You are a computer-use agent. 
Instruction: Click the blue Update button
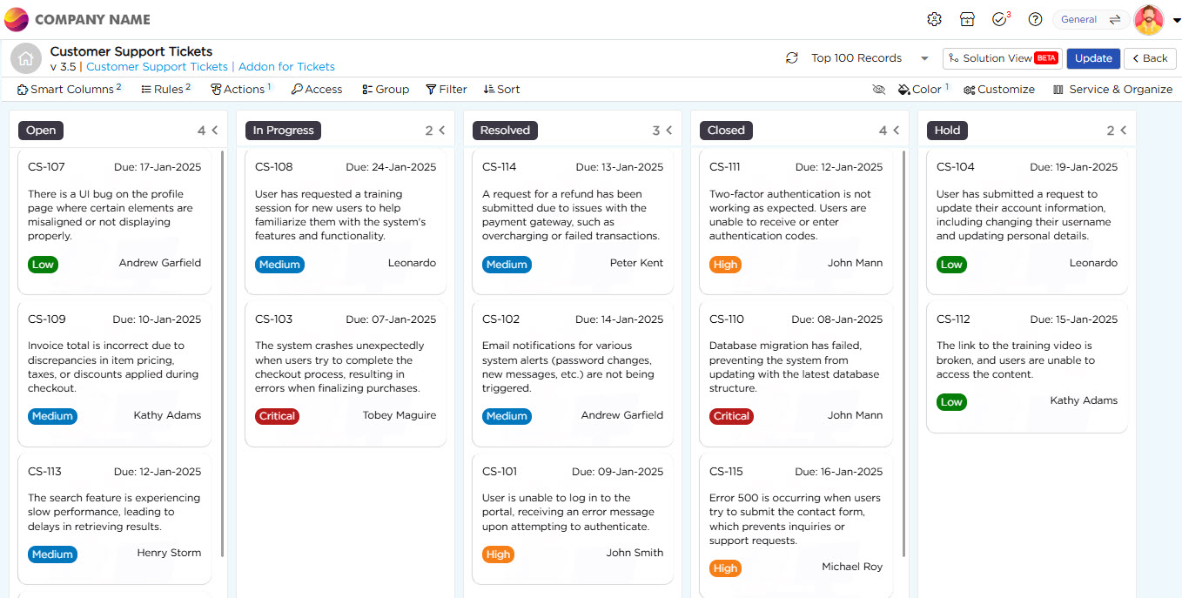coord(1093,58)
